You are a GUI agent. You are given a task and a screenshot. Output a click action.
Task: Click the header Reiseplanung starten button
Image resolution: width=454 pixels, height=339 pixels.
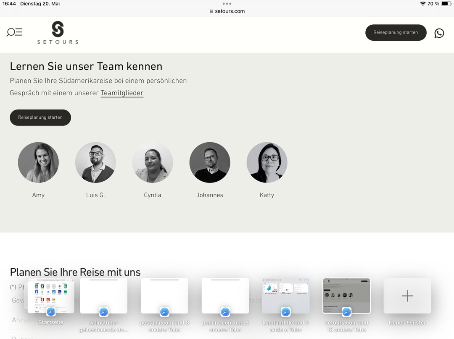[x=396, y=33]
